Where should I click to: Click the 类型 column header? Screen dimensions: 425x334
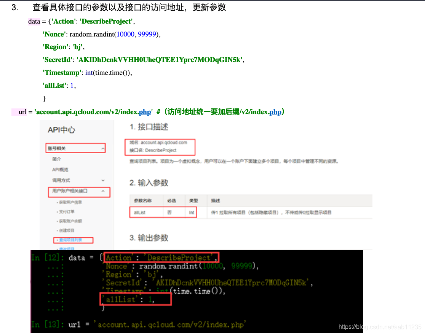pos(193,201)
